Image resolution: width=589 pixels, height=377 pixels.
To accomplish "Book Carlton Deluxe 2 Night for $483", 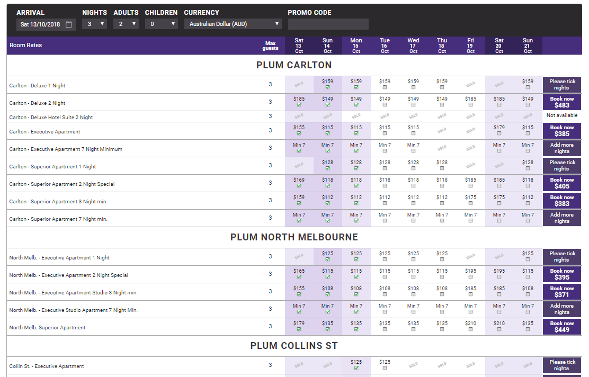I will pyautogui.click(x=561, y=102).
